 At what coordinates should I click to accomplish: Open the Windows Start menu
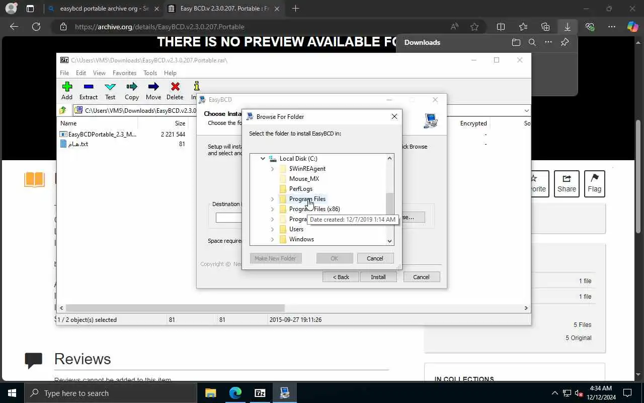tap(12, 393)
